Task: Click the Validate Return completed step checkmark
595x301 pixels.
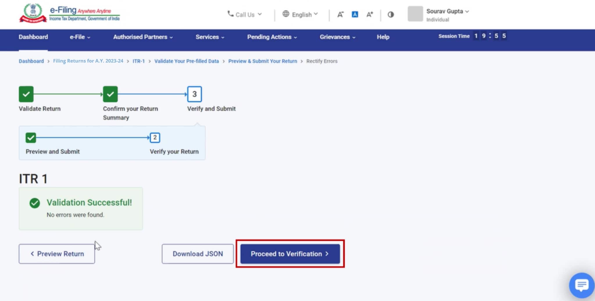Action: pyautogui.click(x=26, y=94)
